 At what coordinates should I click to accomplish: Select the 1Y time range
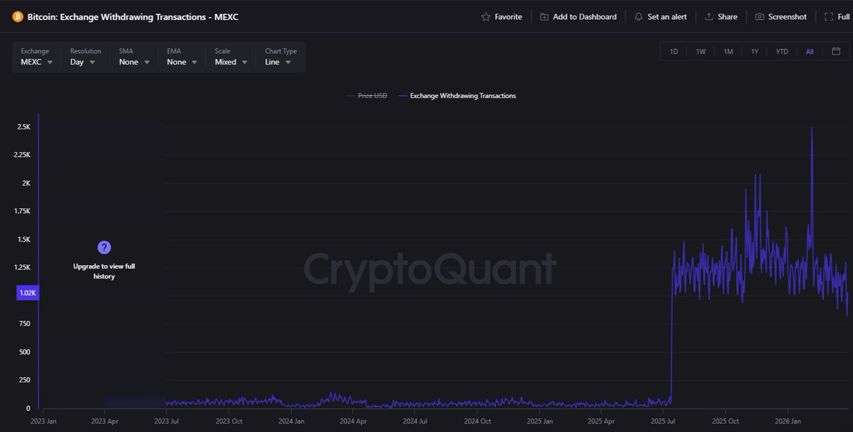pos(755,51)
